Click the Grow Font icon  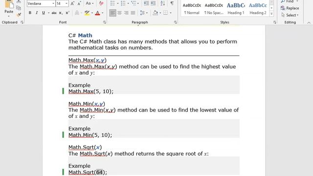72,3
